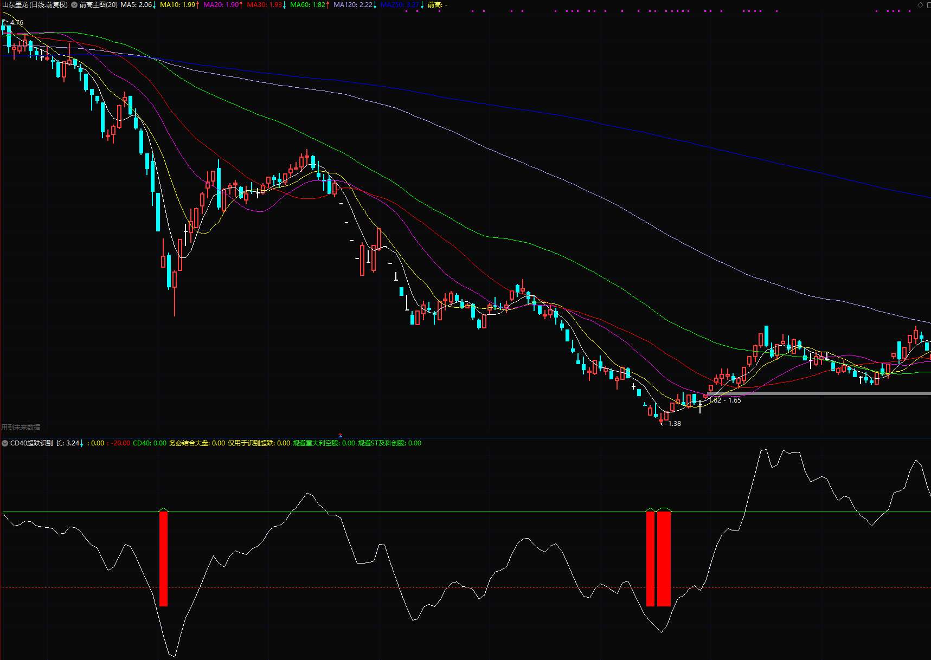This screenshot has width=931, height=660.
Task: Open the CD40超跌识别 indicator dropdown arrow
Action: point(5,443)
